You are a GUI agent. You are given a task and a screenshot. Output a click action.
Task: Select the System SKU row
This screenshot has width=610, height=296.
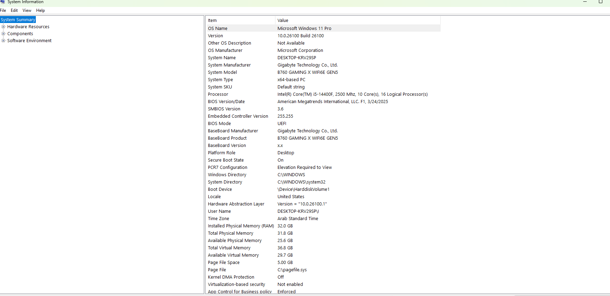coord(323,87)
